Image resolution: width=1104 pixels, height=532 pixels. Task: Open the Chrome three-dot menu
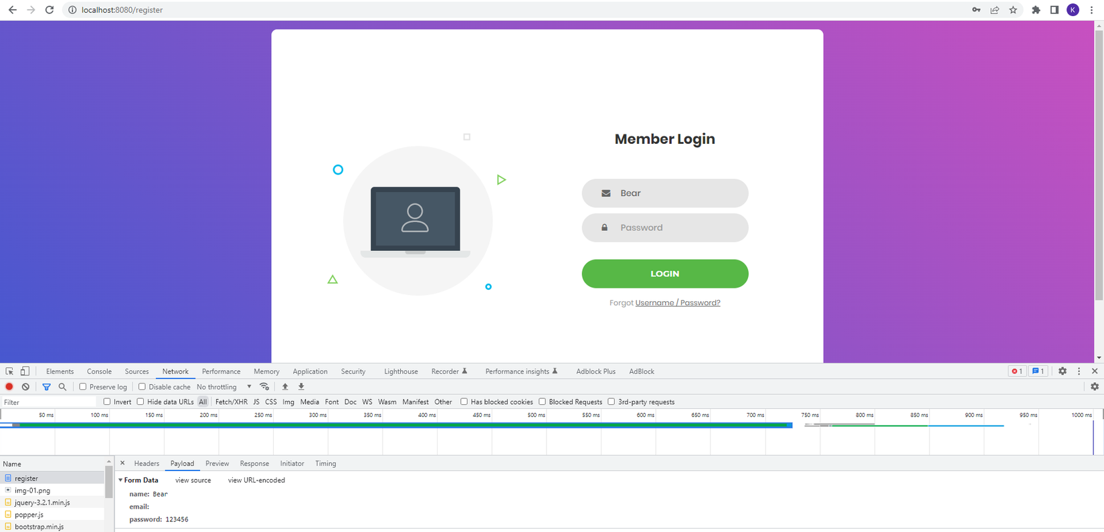coord(1091,10)
